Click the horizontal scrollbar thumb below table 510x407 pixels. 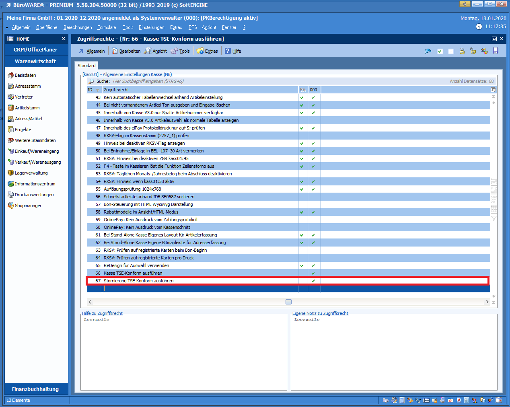point(288,302)
